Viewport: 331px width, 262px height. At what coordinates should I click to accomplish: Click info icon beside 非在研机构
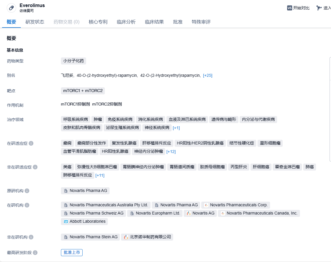pyautogui.click(x=31, y=237)
